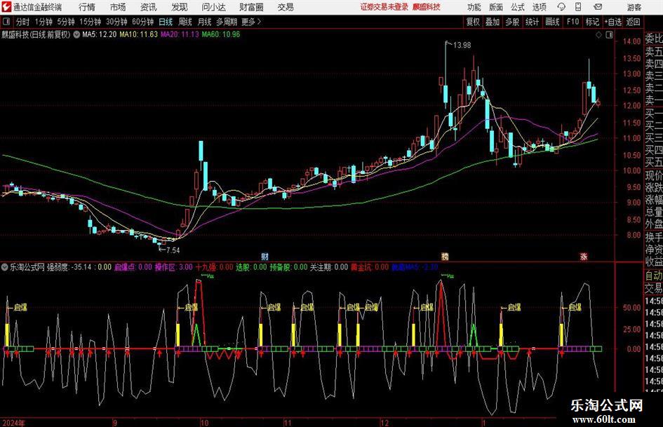
Task: Click the TongDaXin red logo icon
Action: [6, 7]
